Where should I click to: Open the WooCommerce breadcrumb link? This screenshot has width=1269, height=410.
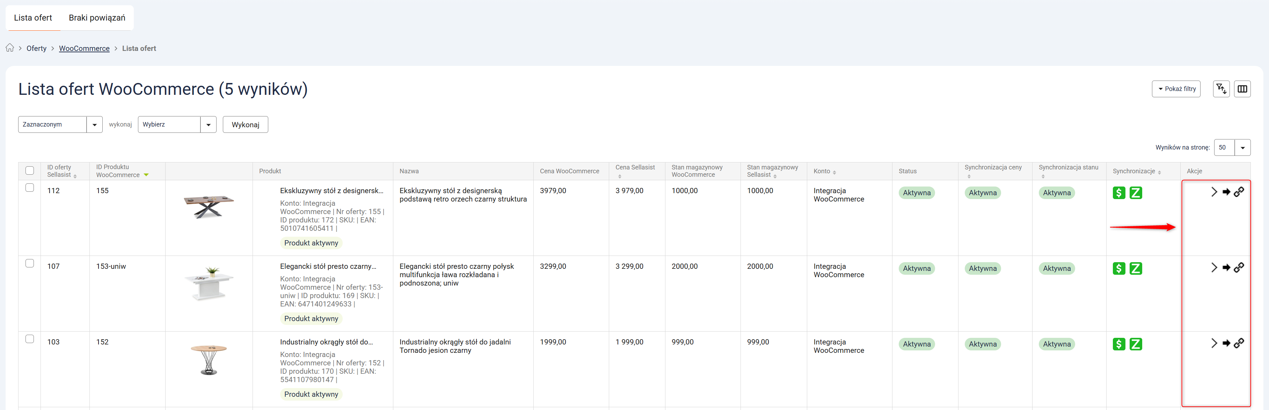click(x=84, y=48)
